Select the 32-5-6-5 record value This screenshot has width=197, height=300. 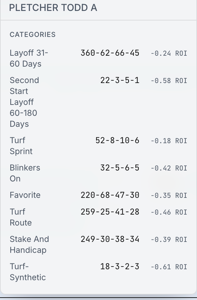120,168
